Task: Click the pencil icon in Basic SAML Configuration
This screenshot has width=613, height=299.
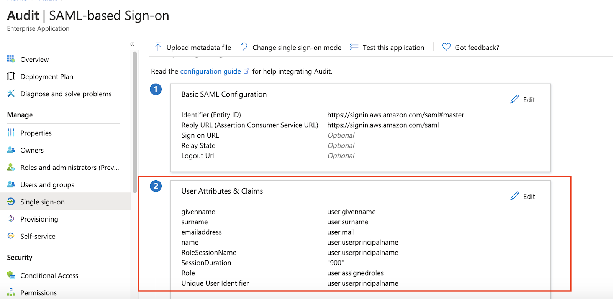Action: (x=515, y=99)
